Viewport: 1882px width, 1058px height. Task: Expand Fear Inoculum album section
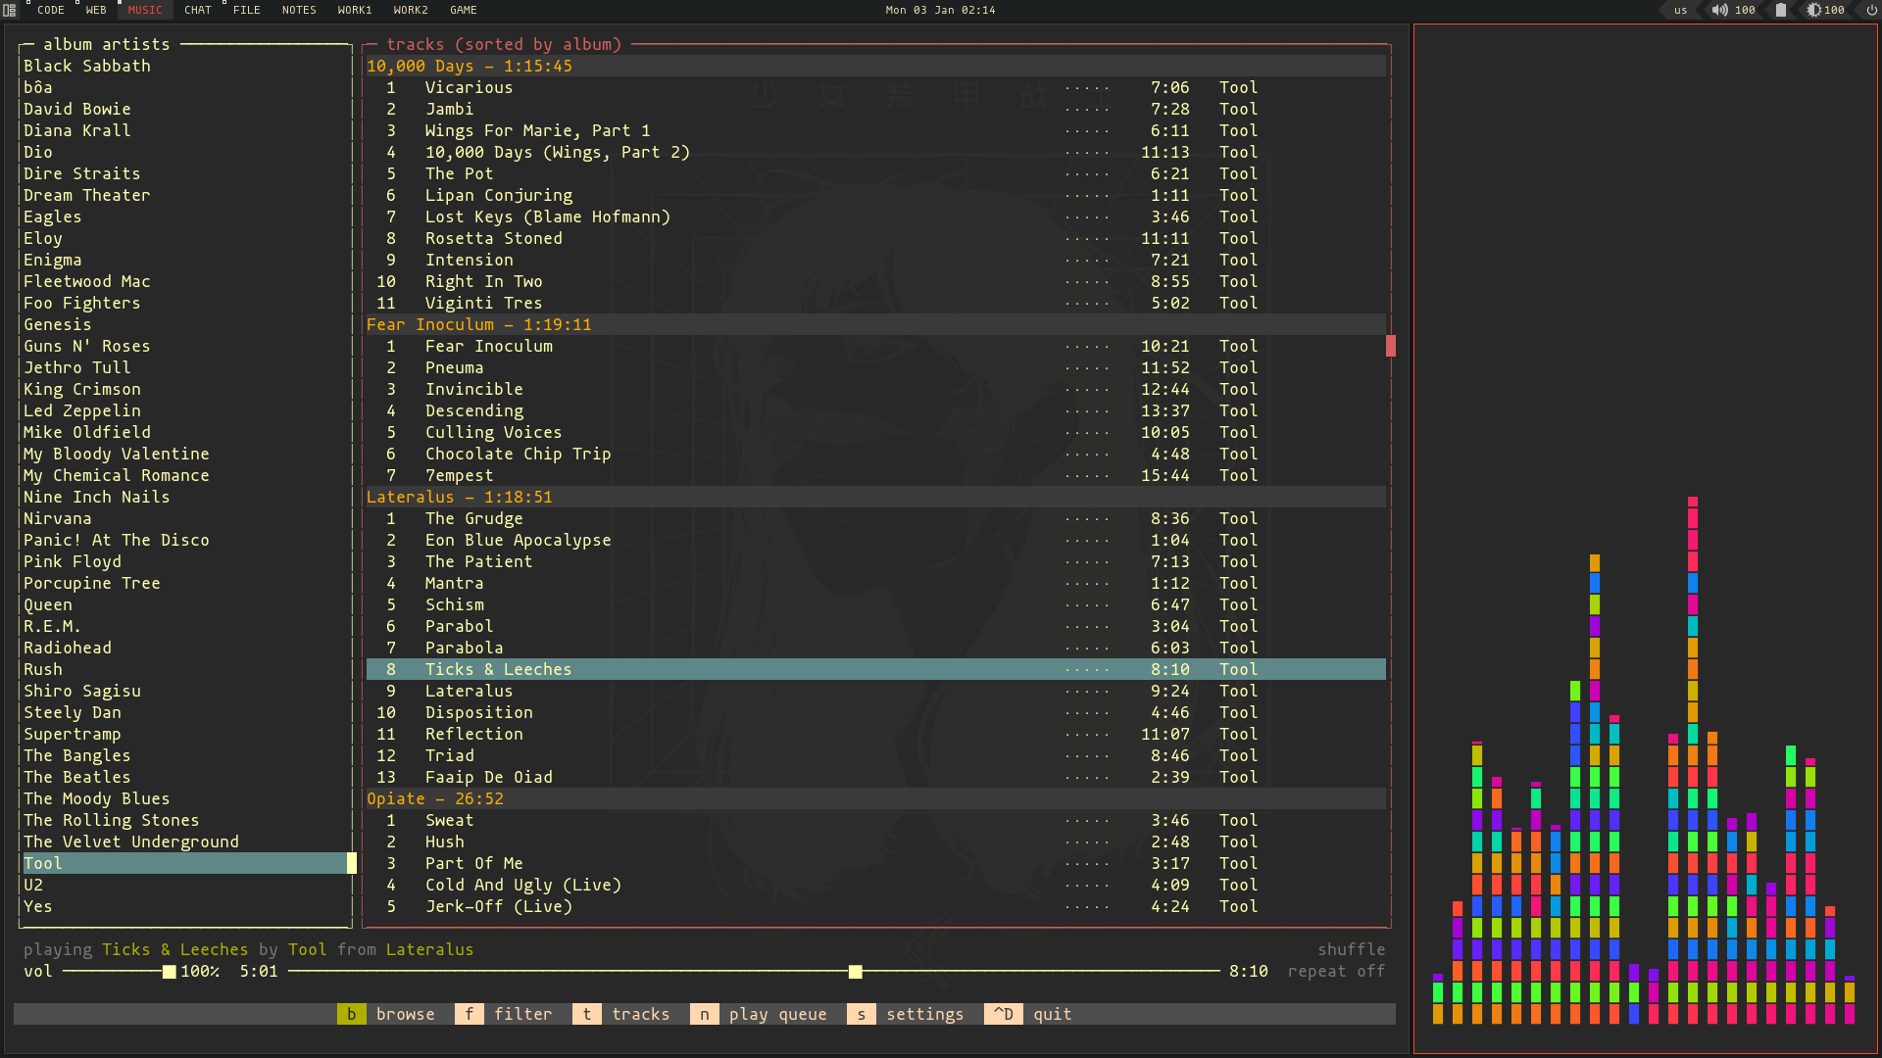tap(478, 324)
